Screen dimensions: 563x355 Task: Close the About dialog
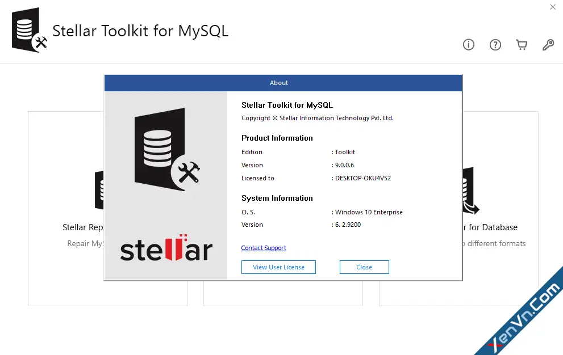click(364, 267)
